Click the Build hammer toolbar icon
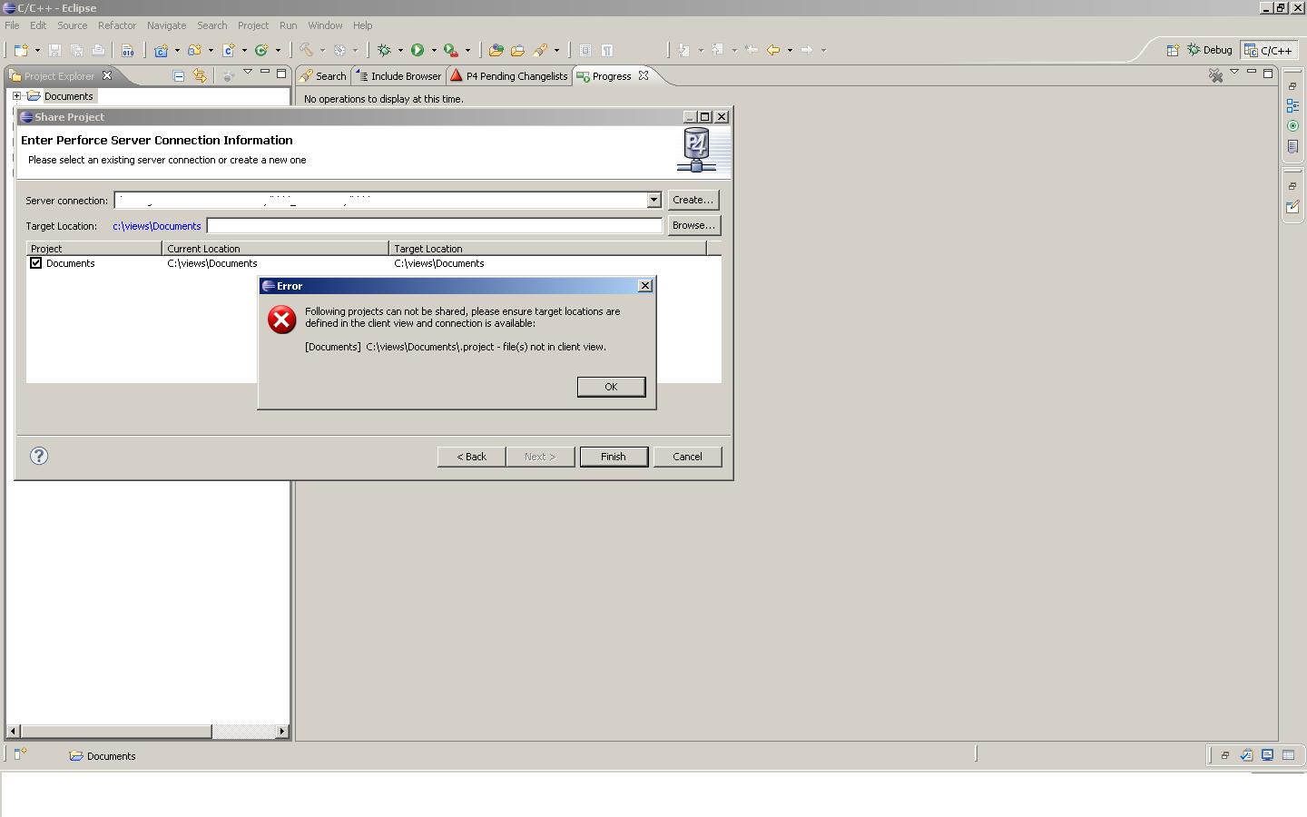Screen dimensions: 1307x817 coord(307,50)
